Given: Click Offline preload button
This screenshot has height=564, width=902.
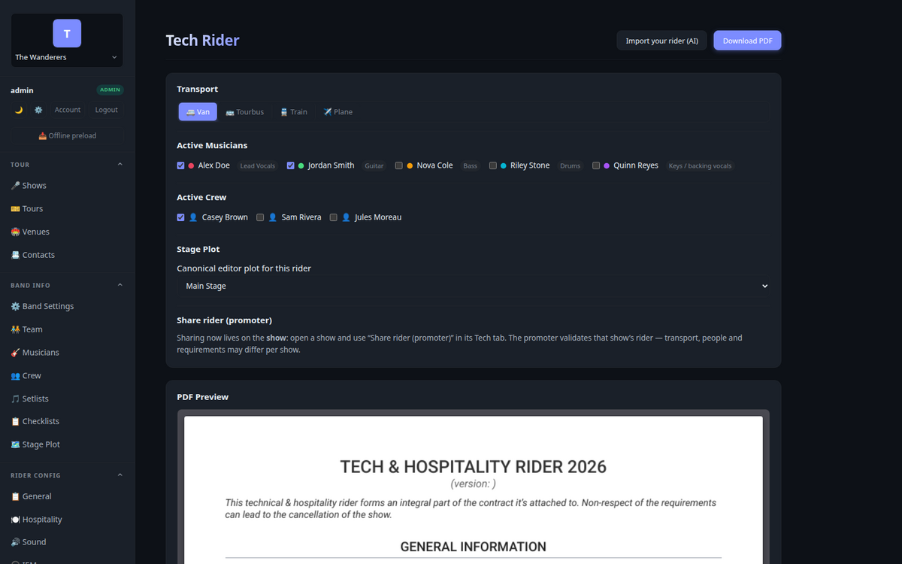Looking at the screenshot, I should pos(67,135).
